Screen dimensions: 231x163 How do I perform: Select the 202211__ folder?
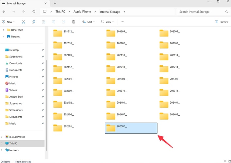coord(170,69)
